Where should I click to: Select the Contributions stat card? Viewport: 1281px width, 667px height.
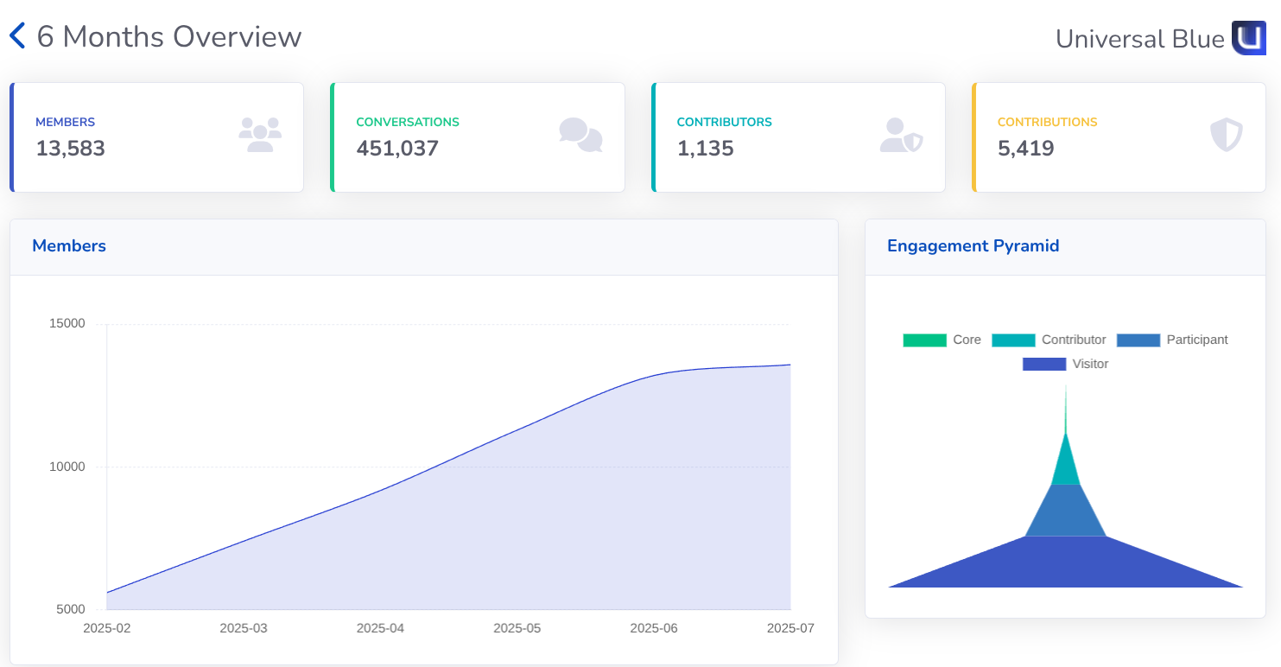coord(1119,137)
